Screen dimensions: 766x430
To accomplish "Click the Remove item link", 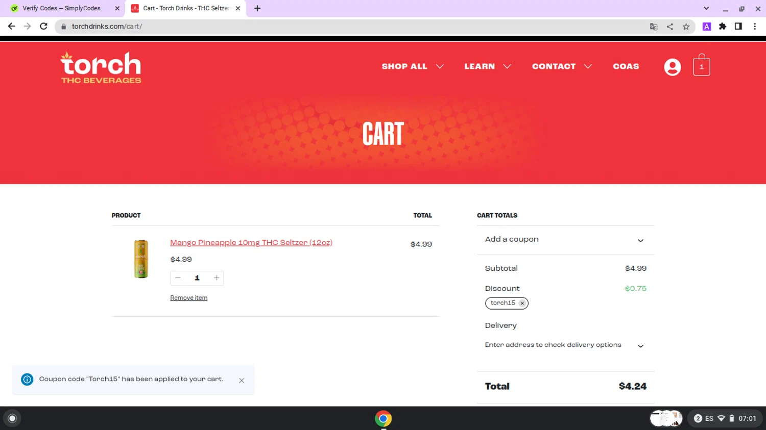I will click(x=188, y=298).
